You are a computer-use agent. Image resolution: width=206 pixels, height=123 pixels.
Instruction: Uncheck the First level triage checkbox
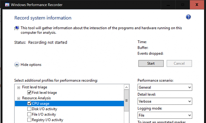[x=29, y=93]
